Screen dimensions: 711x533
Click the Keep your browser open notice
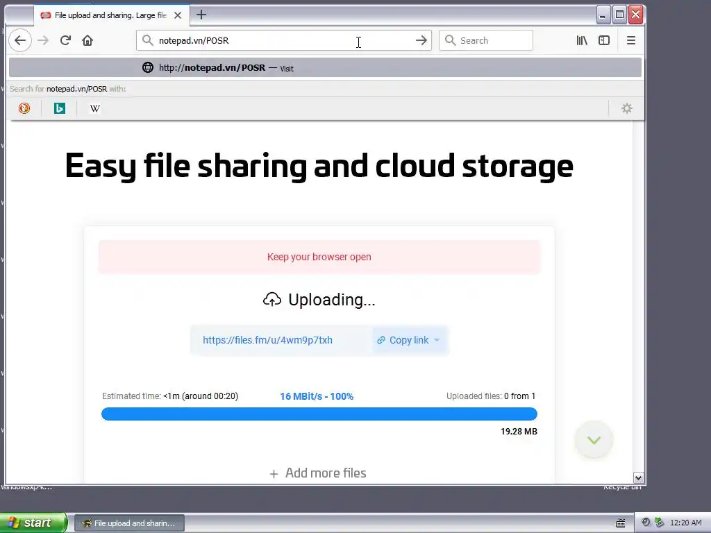click(x=319, y=257)
